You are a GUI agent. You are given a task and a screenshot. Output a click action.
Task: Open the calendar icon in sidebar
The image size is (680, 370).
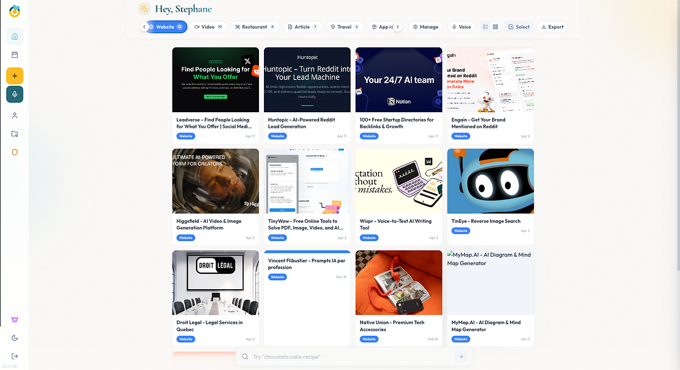(x=15, y=55)
